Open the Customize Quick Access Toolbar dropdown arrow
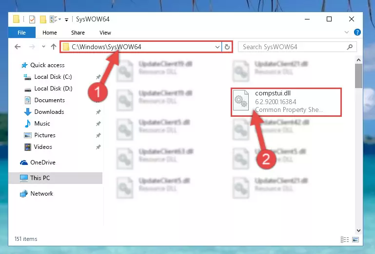The width and height of the screenshot is (375, 254). tap(66, 19)
